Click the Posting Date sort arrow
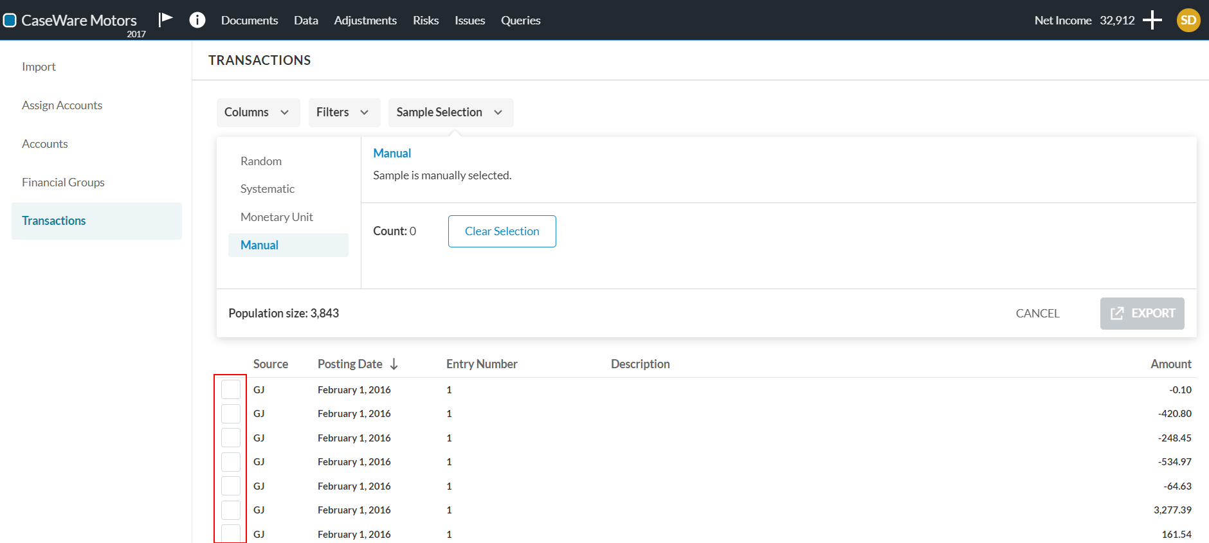Screen dimensions: 1209x543 (394, 364)
